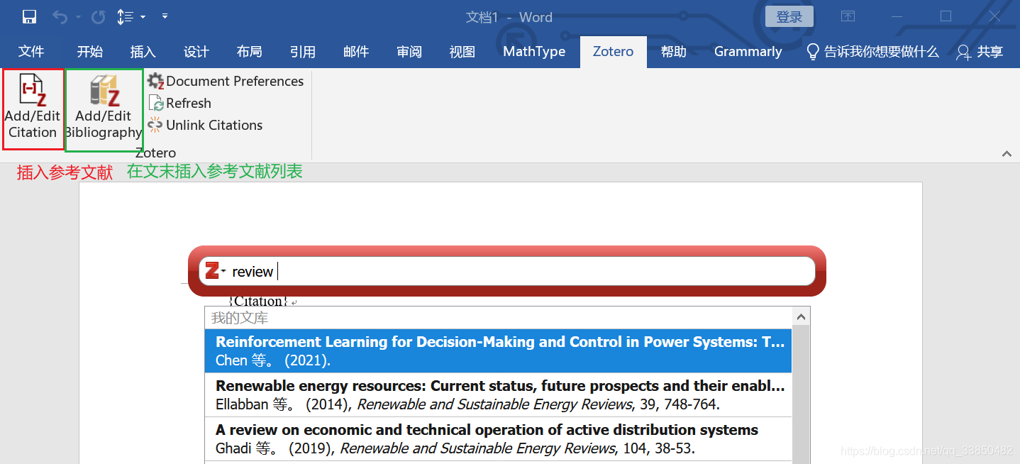Click the 告诉我你想要做什么 search box

tap(873, 51)
